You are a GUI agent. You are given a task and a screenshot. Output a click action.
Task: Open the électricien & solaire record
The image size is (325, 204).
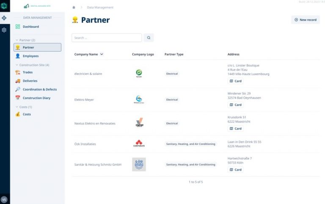click(88, 74)
